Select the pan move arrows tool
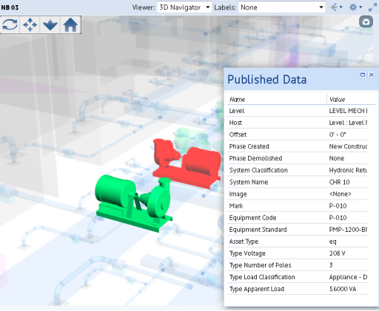The width and height of the screenshot is (379, 311). pos(30,24)
